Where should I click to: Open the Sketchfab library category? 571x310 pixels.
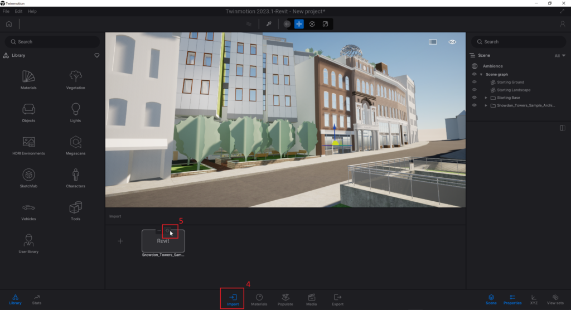(28, 178)
